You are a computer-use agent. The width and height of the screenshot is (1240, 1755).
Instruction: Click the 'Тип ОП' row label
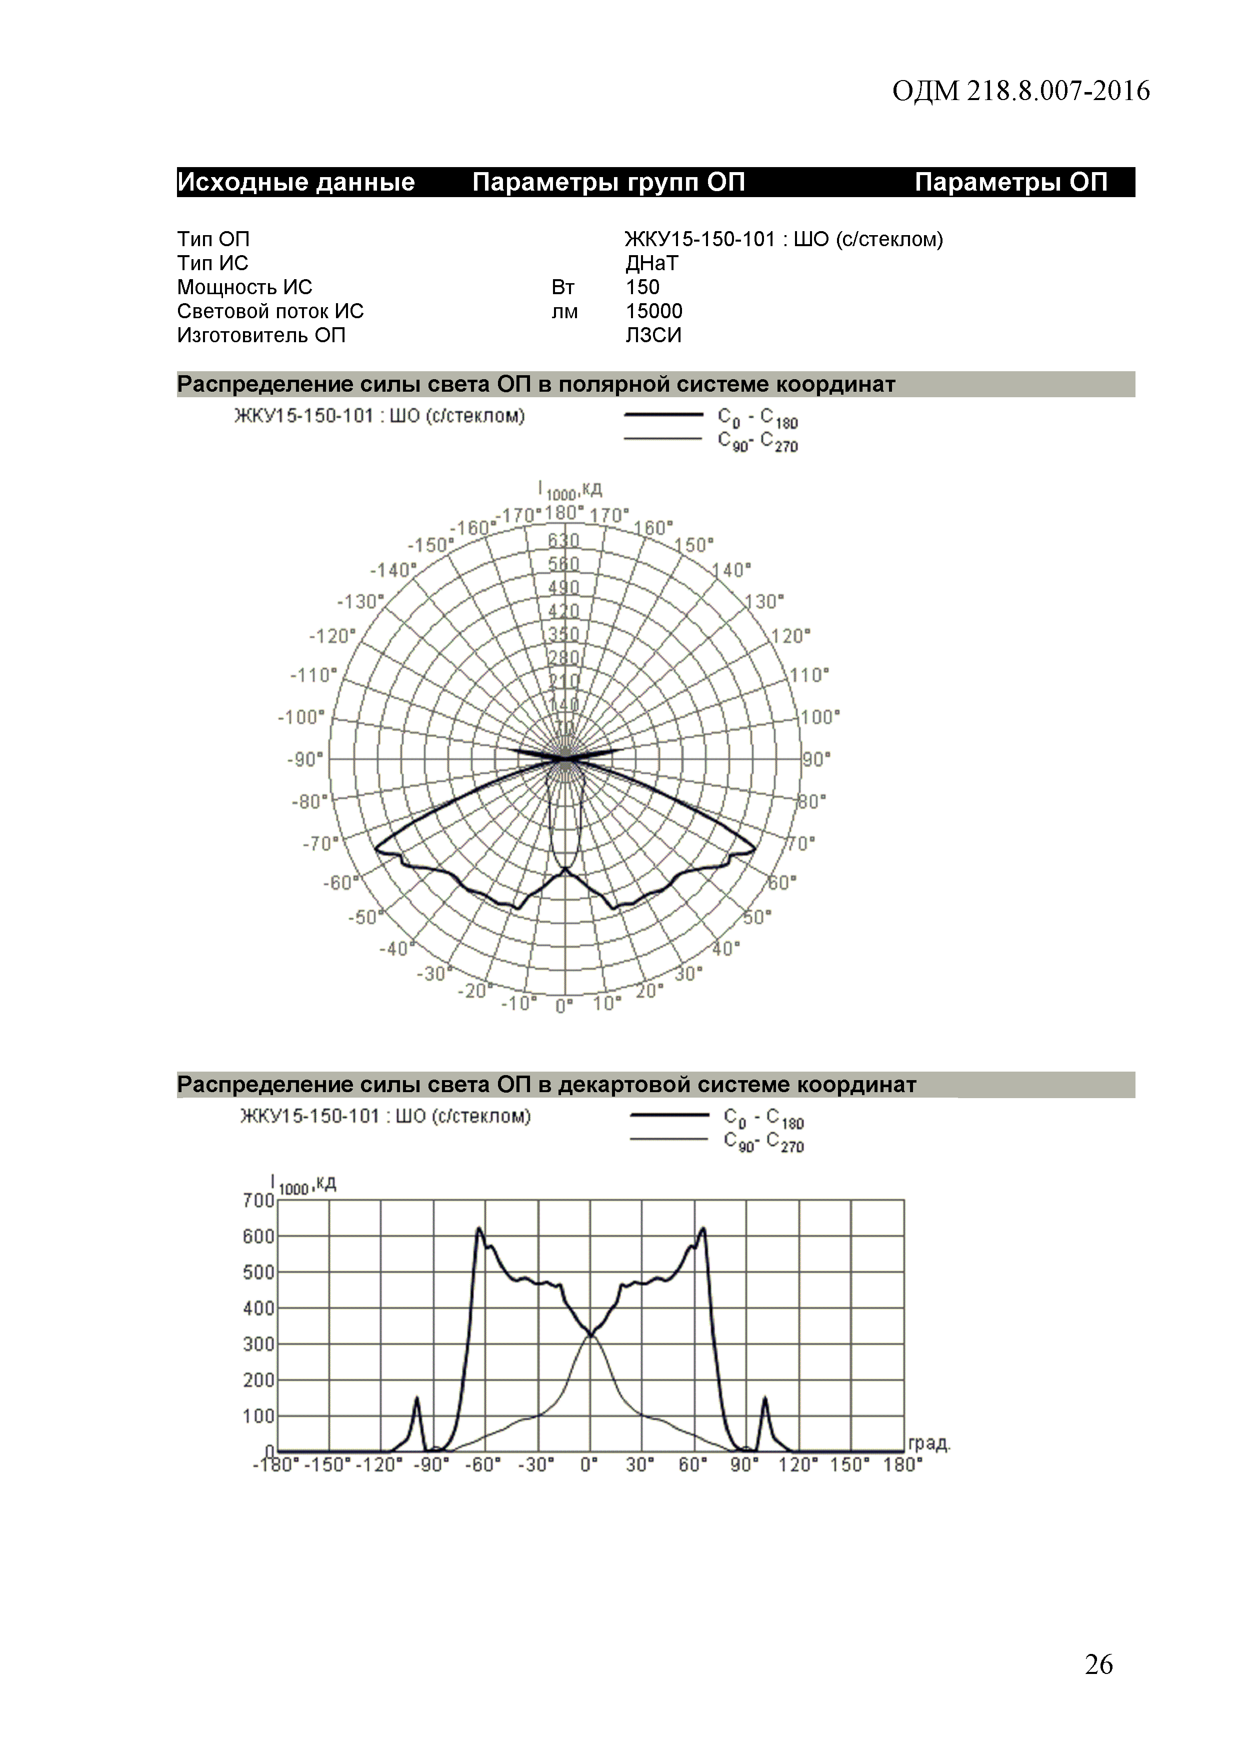(213, 239)
